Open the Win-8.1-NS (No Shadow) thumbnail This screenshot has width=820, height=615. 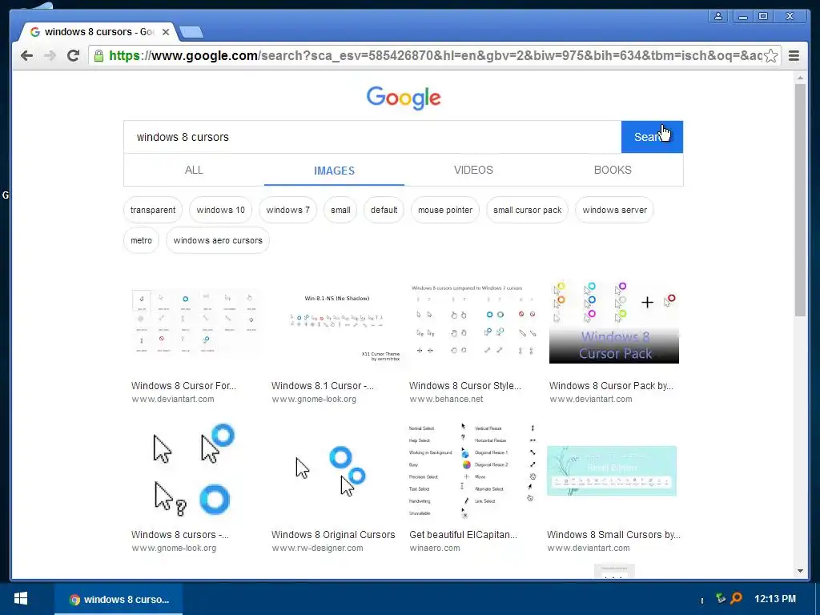(x=336, y=328)
